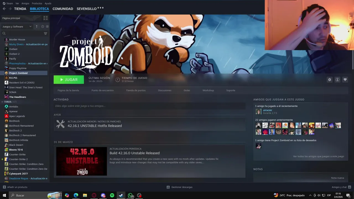
Task: Open the Ayuda menu
Action: (48, 3)
